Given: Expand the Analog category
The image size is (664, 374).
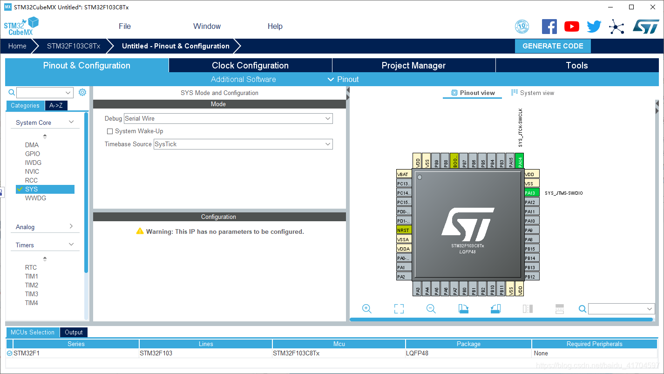Looking at the screenshot, I should 45,227.
